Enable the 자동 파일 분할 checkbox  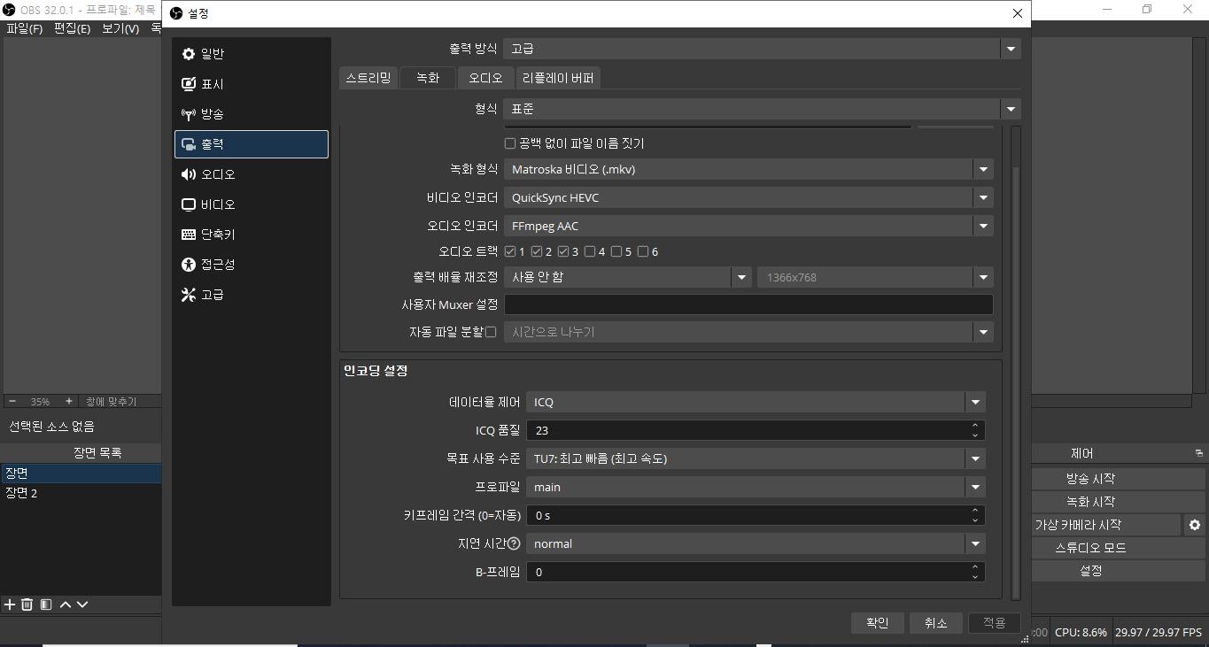click(x=491, y=332)
